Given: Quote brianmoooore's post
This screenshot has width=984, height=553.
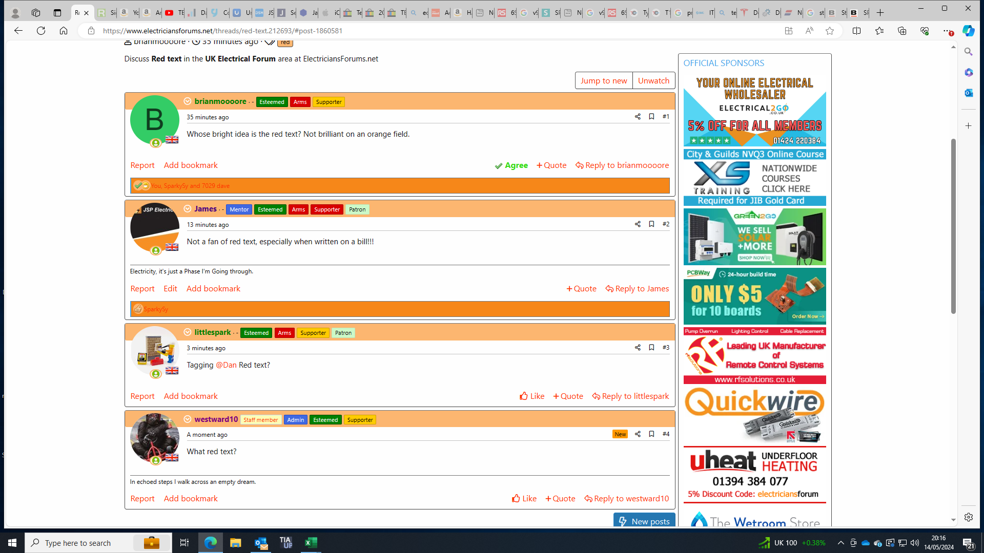Looking at the screenshot, I should [551, 165].
